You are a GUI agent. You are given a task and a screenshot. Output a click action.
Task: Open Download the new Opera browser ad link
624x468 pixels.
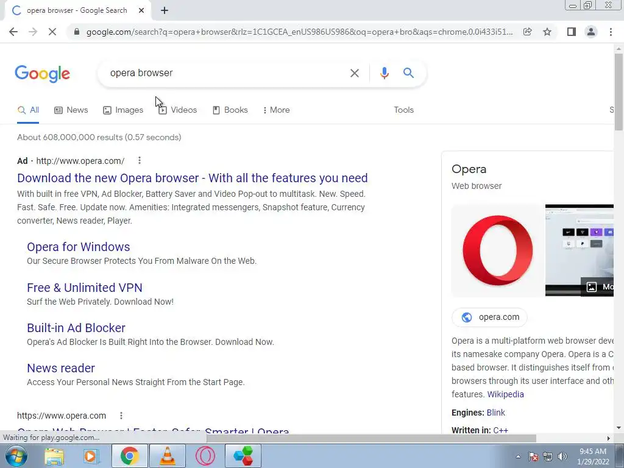(x=192, y=178)
